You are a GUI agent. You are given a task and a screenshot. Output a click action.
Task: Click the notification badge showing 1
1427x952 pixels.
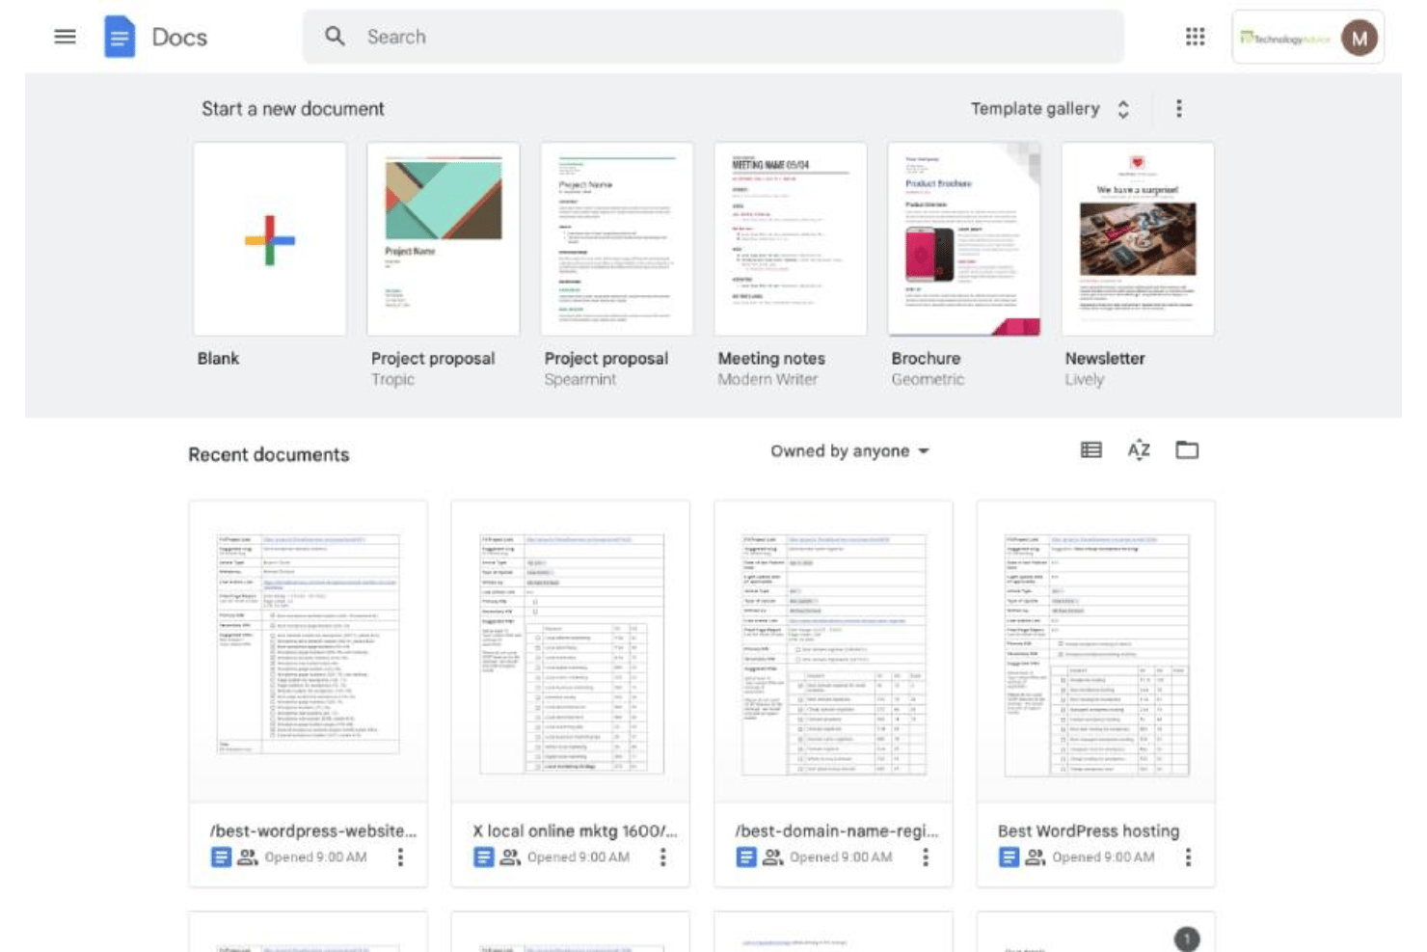1187,938
